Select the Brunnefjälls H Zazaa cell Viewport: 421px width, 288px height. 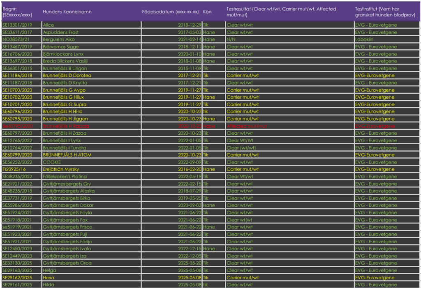click(91, 133)
